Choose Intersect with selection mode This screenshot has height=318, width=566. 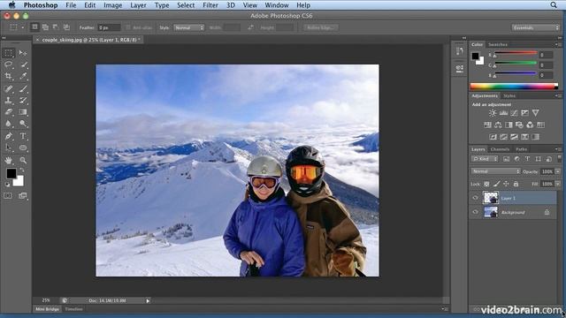point(66,27)
